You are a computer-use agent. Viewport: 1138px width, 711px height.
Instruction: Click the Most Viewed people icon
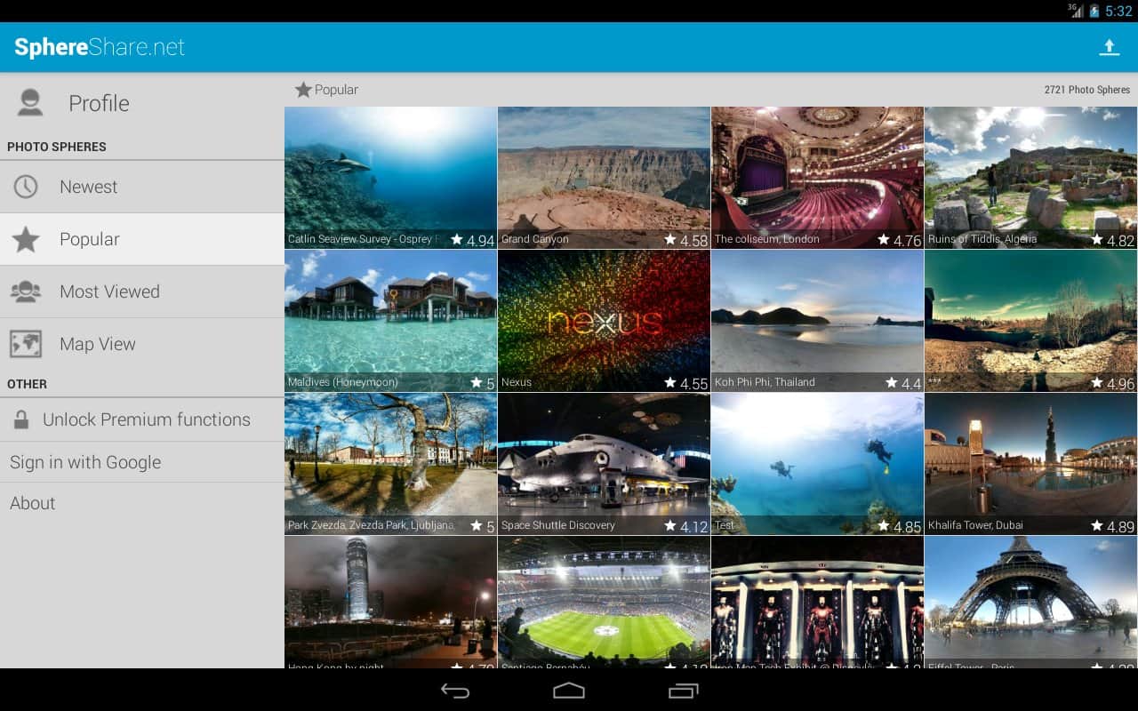coord(26,292)
